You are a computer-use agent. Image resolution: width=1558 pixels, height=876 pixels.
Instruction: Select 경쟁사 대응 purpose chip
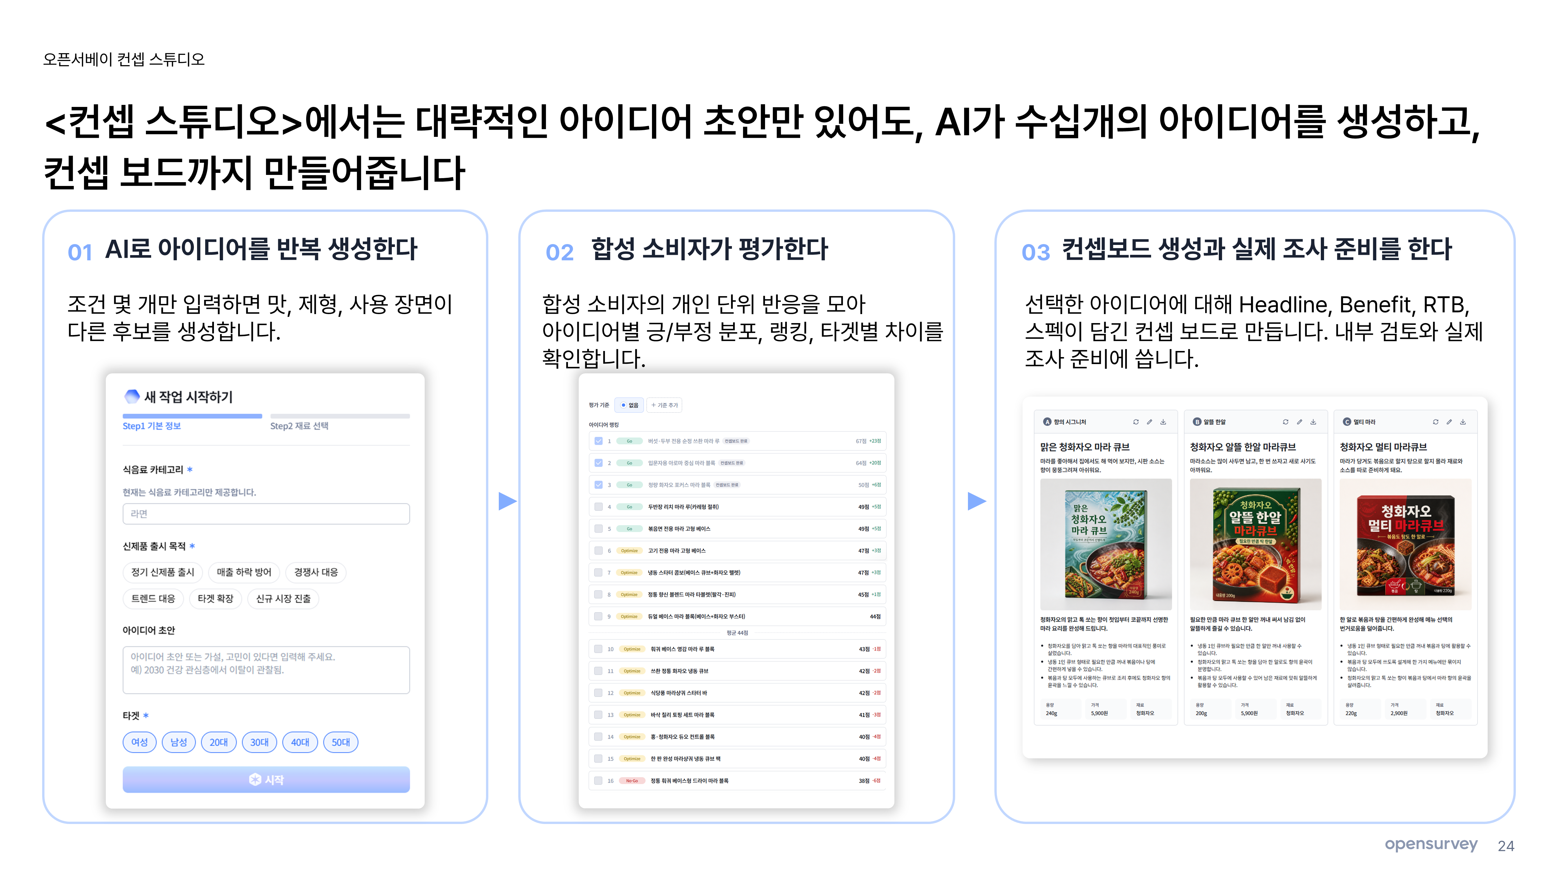316,572
